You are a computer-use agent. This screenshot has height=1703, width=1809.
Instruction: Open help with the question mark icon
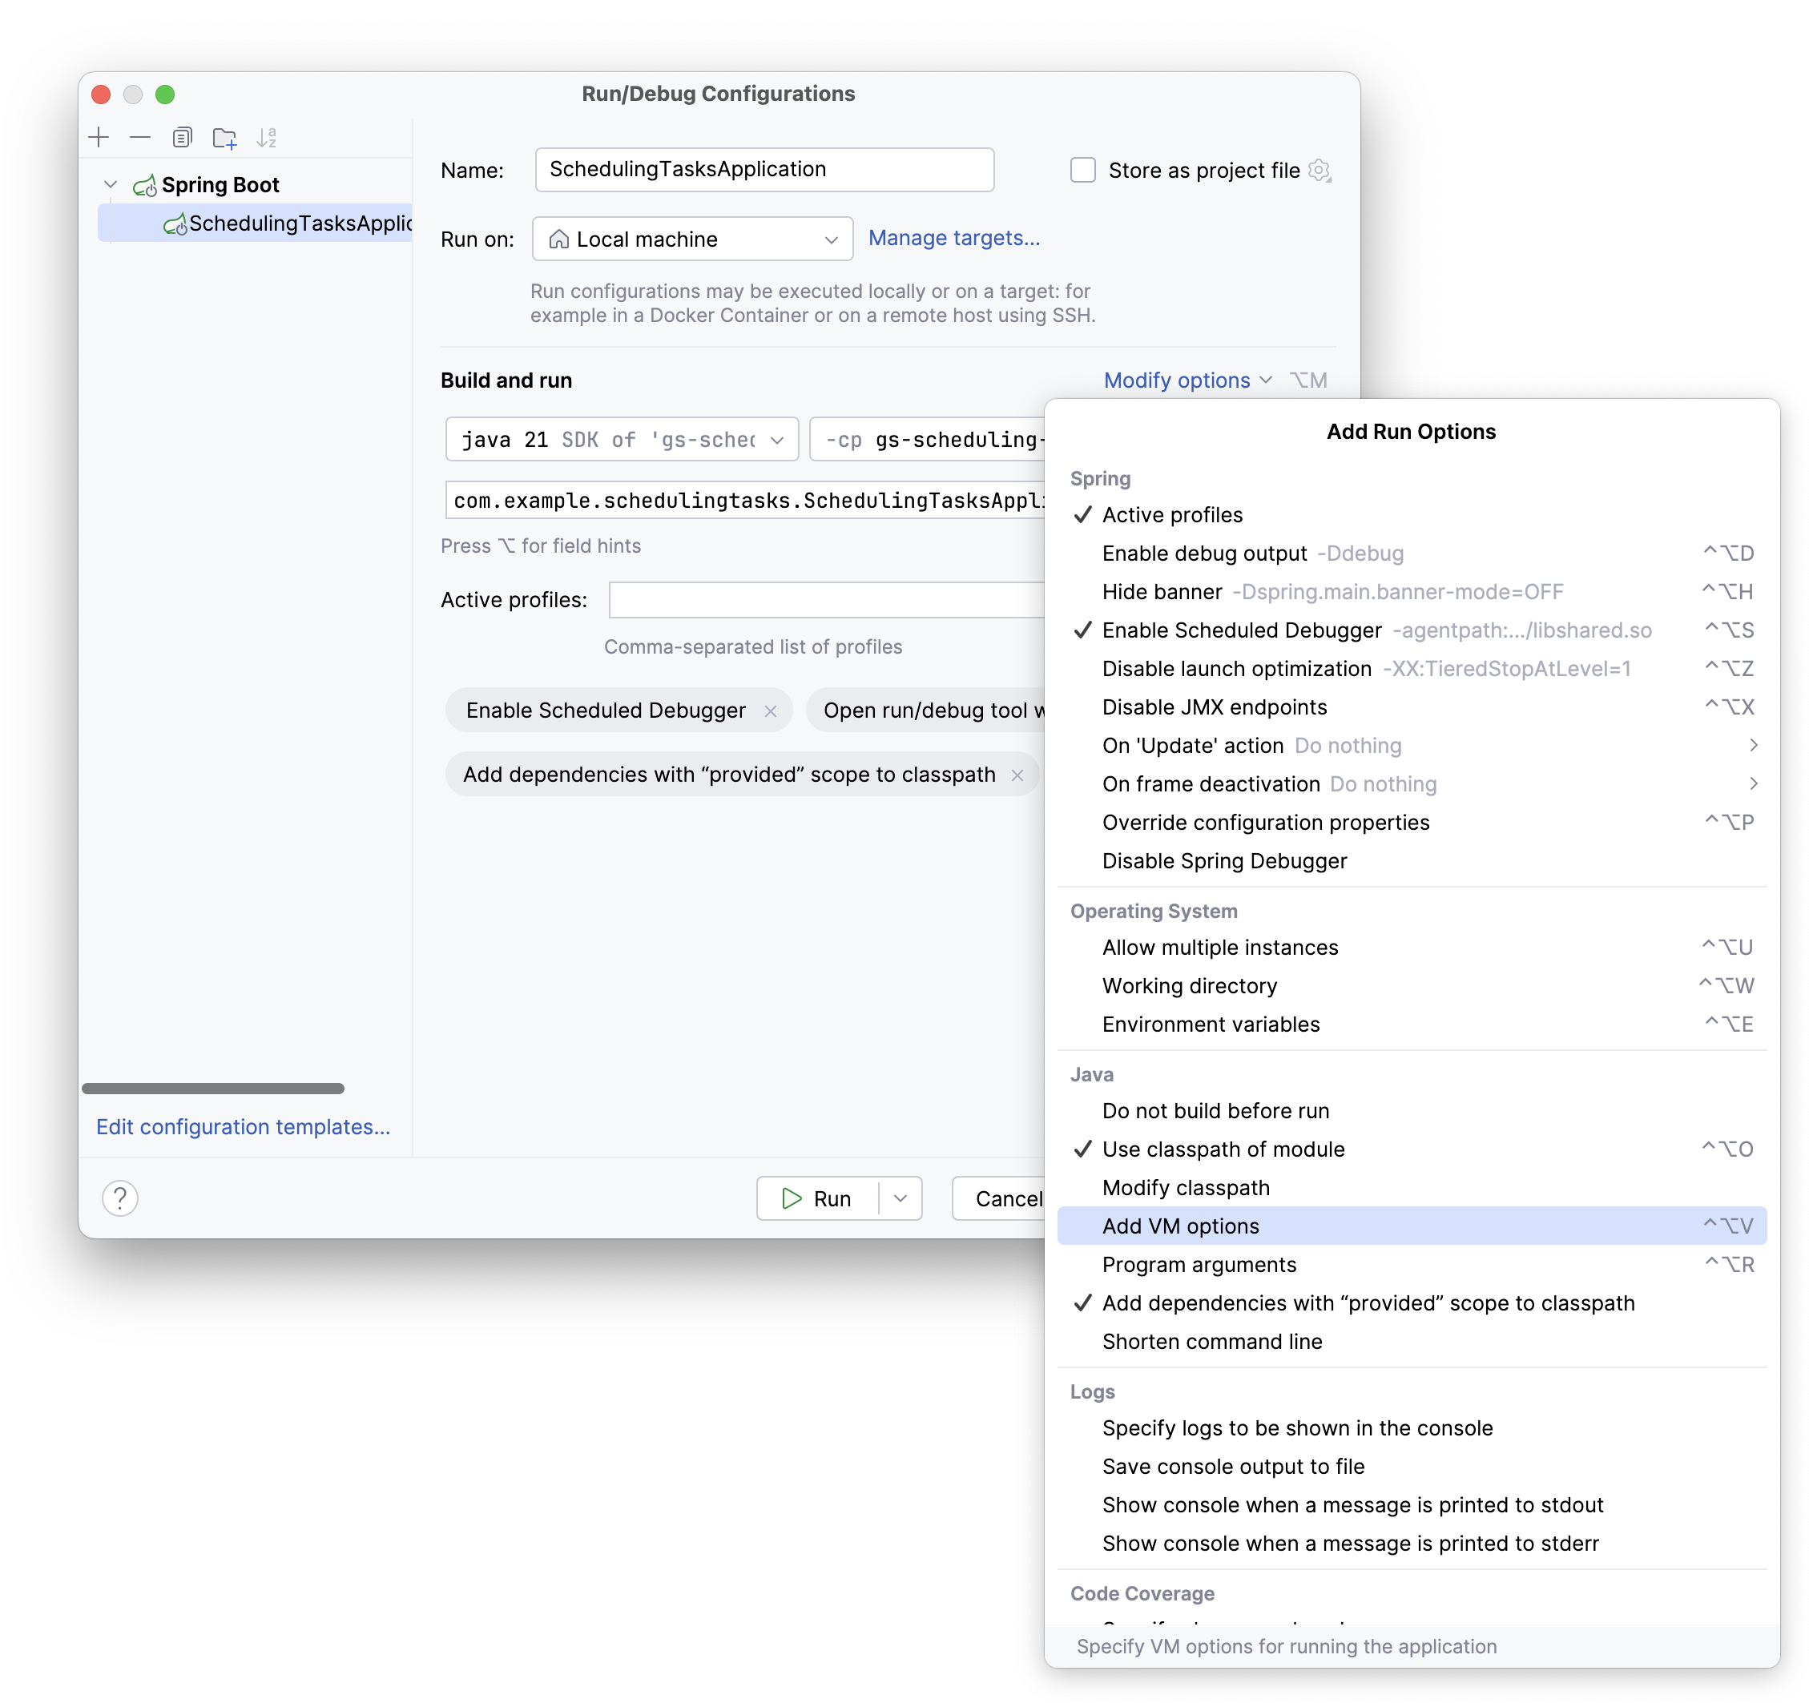[x=119, y=1198]
